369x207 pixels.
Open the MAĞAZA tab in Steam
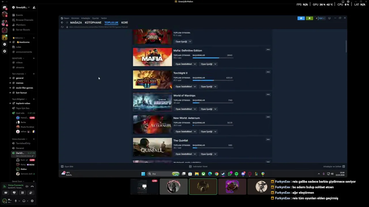76,22
